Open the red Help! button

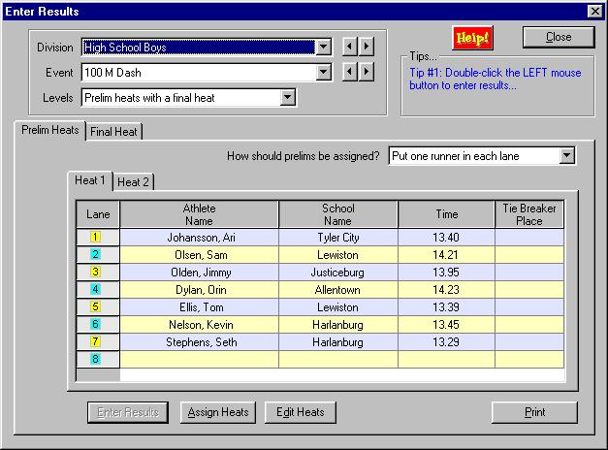[472, 38]
